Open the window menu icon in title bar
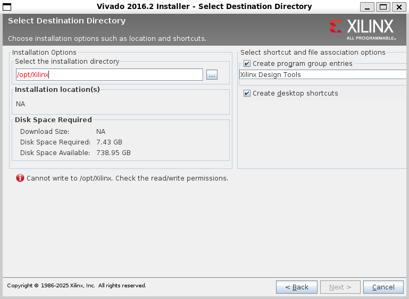 (x=6, y=6)
